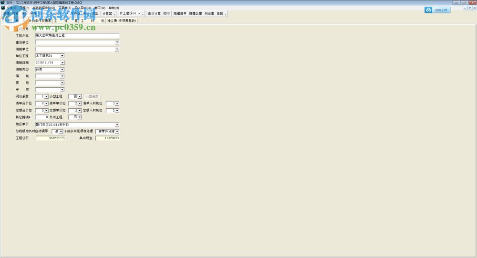Expand the 编制类型 dropdown
The height and width of the screenshot is (258, 477).
point(62,69)
